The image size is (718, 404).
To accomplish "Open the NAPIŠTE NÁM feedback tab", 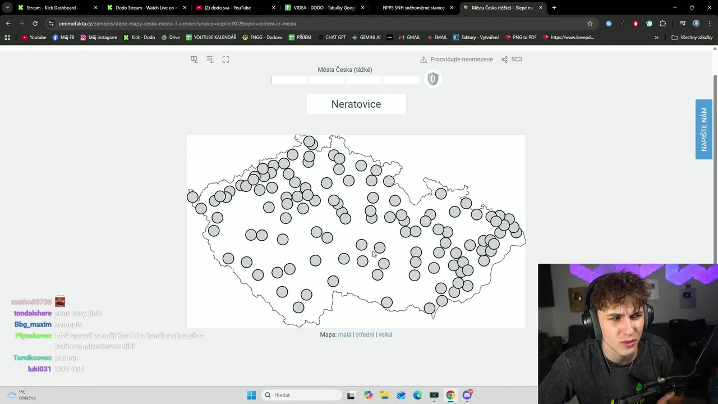I will [704, 130].
